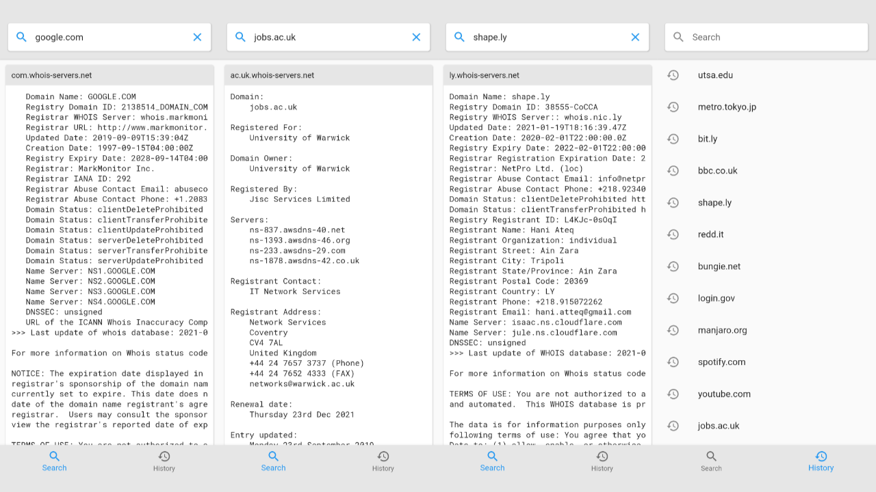Click networks@warwick.ac.uk email text
Viewport: 876px width, 492px height.
302,383
